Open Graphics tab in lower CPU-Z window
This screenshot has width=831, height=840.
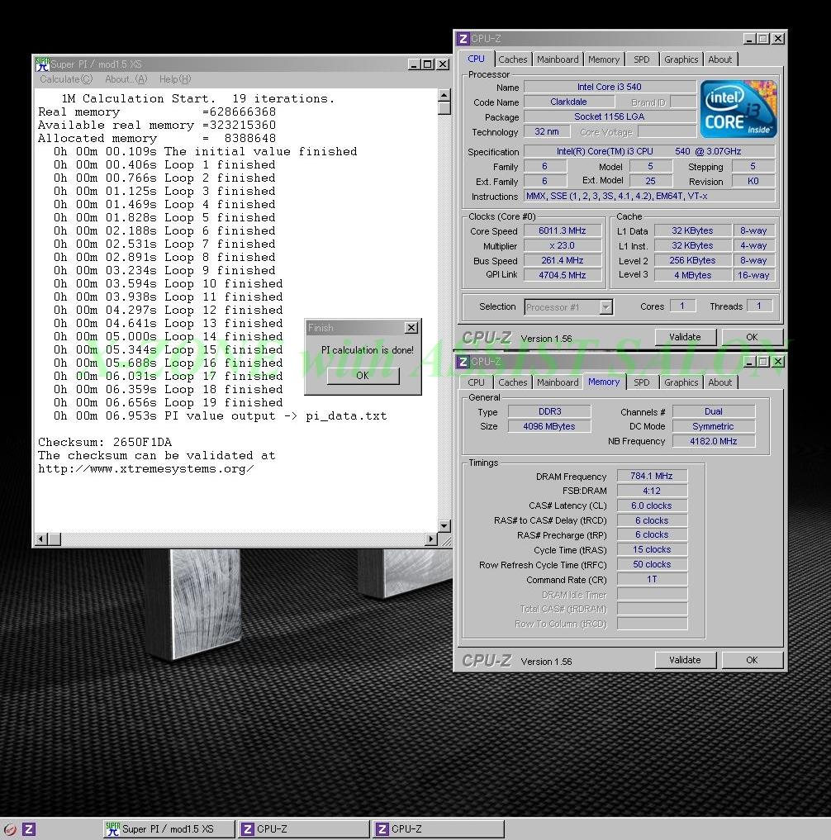coord(681,382)
